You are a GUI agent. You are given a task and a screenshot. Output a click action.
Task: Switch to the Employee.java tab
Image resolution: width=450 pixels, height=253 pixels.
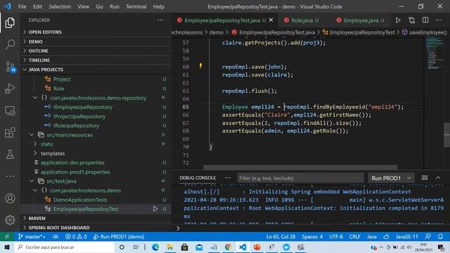tap(361, 20)
